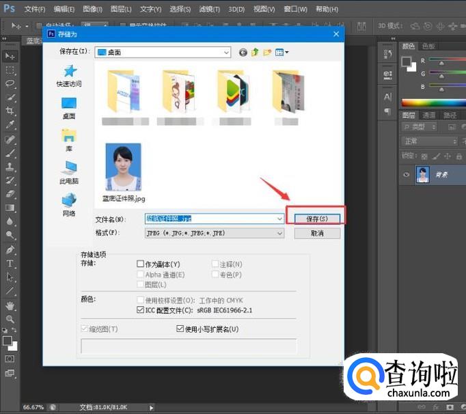The height and width of the screenshot is (414, 466).
Task: Select the Move tool in toolbar
Action: click(10, 56)
